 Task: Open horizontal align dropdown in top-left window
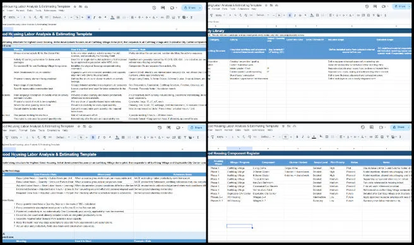point(133,18)
